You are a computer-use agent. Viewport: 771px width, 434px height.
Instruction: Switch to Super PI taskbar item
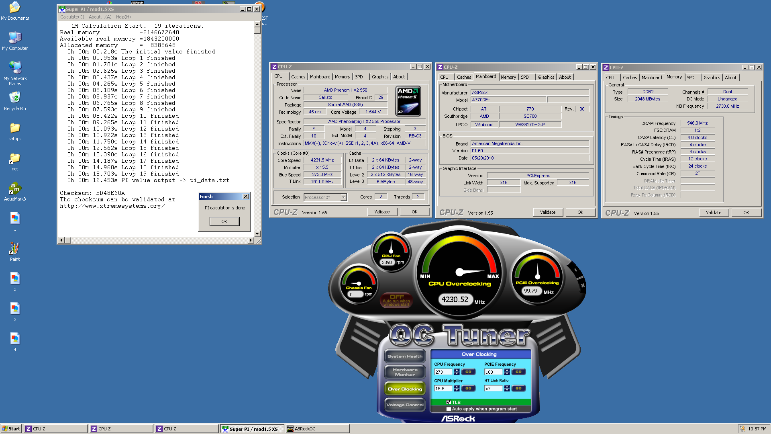(x=252, y=429)
